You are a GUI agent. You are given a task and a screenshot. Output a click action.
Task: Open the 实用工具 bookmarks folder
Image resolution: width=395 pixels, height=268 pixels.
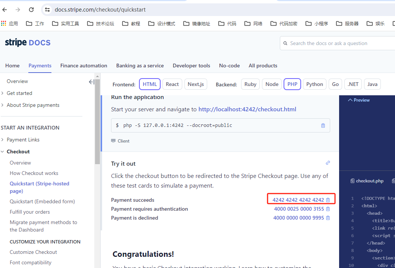click(x=66, y=23)
